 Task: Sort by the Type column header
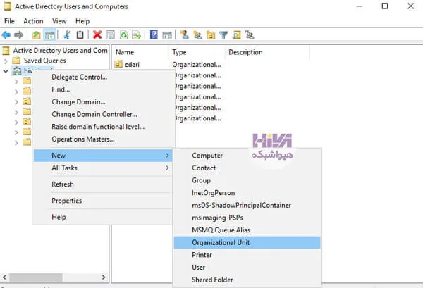[x=197, y=52]
